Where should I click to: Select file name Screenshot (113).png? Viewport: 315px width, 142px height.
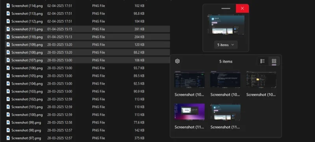pos(27,14)
